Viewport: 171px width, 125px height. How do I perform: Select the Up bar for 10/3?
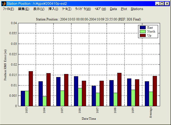click(x=31, y=89)
